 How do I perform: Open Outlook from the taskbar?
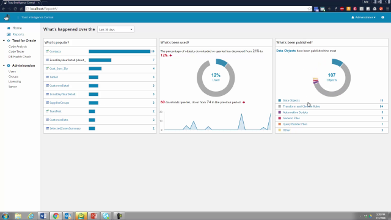(x=68, y=216)
